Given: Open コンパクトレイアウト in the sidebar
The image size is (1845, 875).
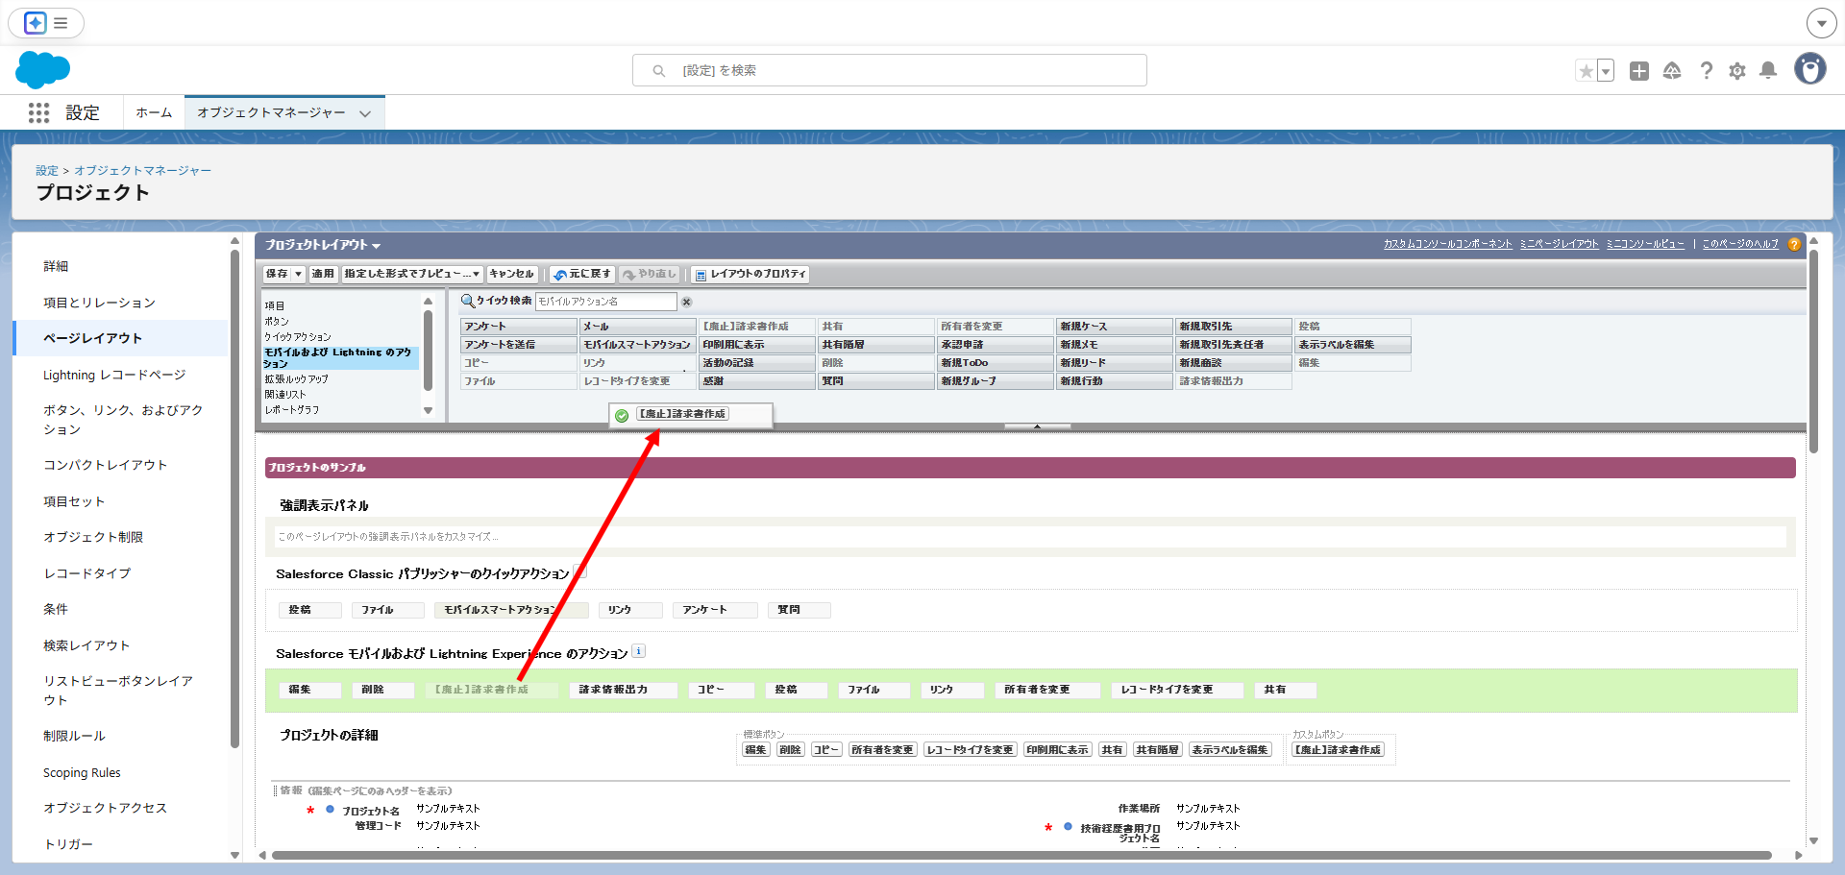Looking at the screenshot, I should [105, 465].
